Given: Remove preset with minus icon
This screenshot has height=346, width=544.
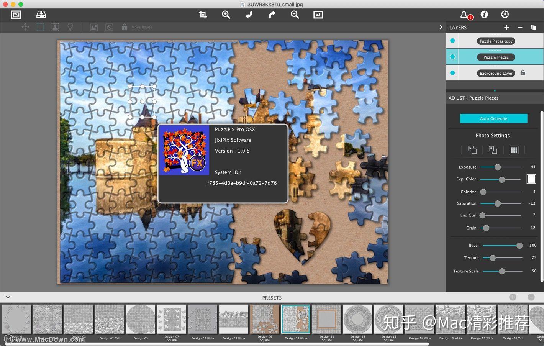Looking at the screenshot, I should (531, 297).
